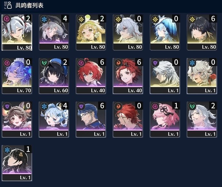
Task: Select the pink-haired character with black flower clip
Action: (x=165, y=120)
